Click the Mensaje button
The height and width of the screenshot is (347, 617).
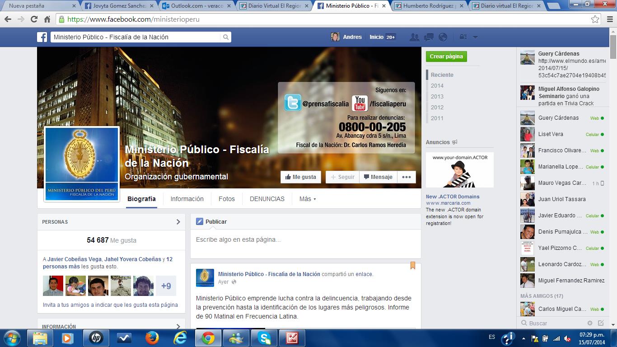378,177
